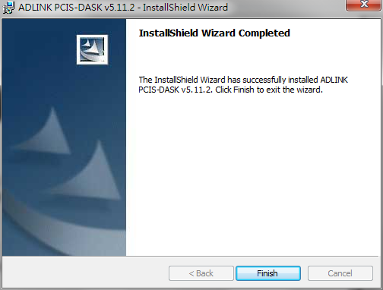Select the 'InstallShield Wizard Completed' heading
383x290 pixels.
pyautogui.click(x=214, y=33)
